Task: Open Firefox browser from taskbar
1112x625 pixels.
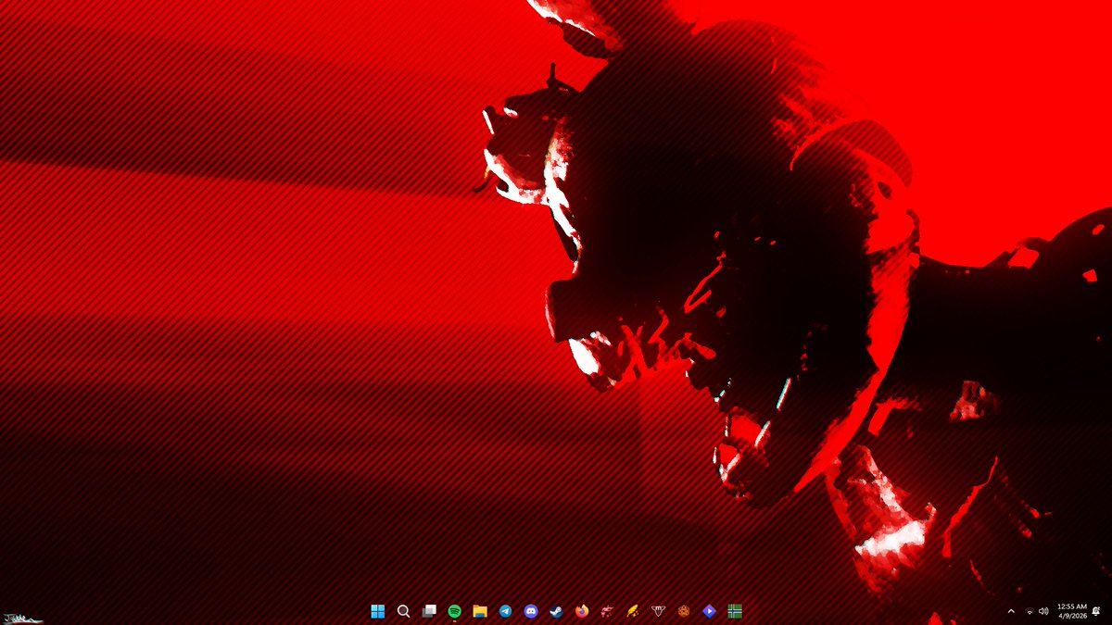Action: pyautogui.click(x=582, y=611)
